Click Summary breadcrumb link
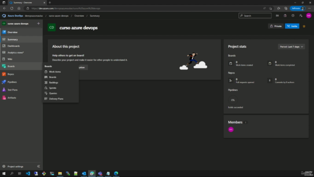This screenshot has height=177, width=314. pos(95,16)
